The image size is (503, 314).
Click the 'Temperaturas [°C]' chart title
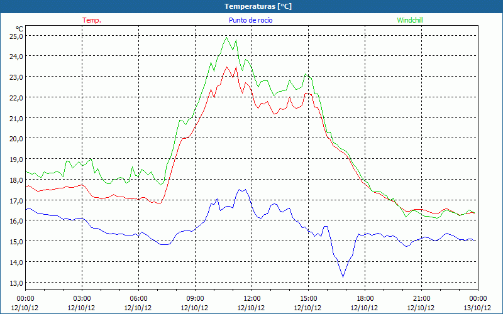tap(258, 6)
